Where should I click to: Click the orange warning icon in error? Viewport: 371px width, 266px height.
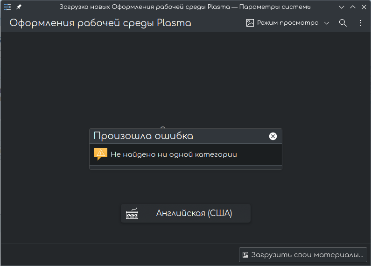click(x=101, y=154)
